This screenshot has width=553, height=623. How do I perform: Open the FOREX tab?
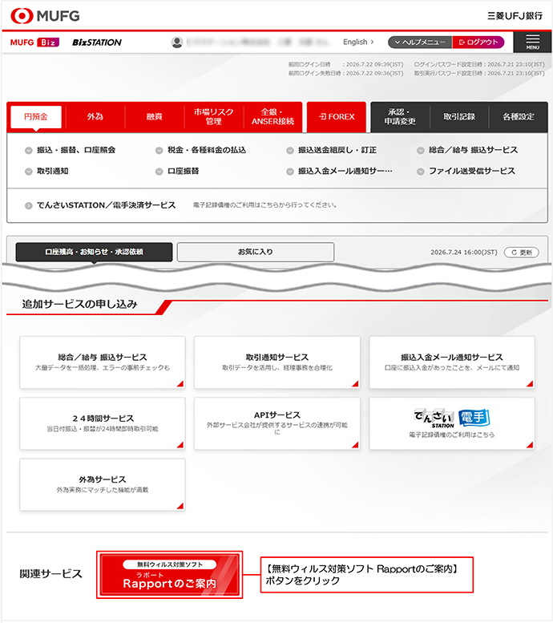(x=337, y=117)
